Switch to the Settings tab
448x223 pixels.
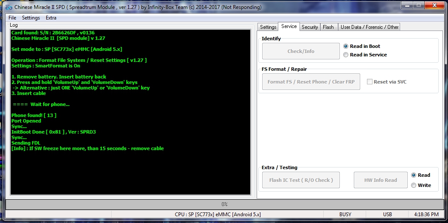(x=268, y=27)
